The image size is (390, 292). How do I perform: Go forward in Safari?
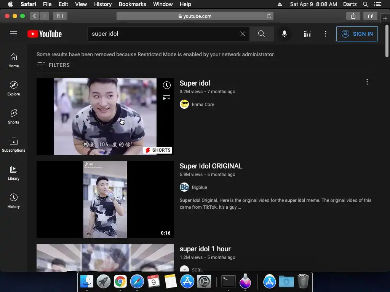(44, 16)
